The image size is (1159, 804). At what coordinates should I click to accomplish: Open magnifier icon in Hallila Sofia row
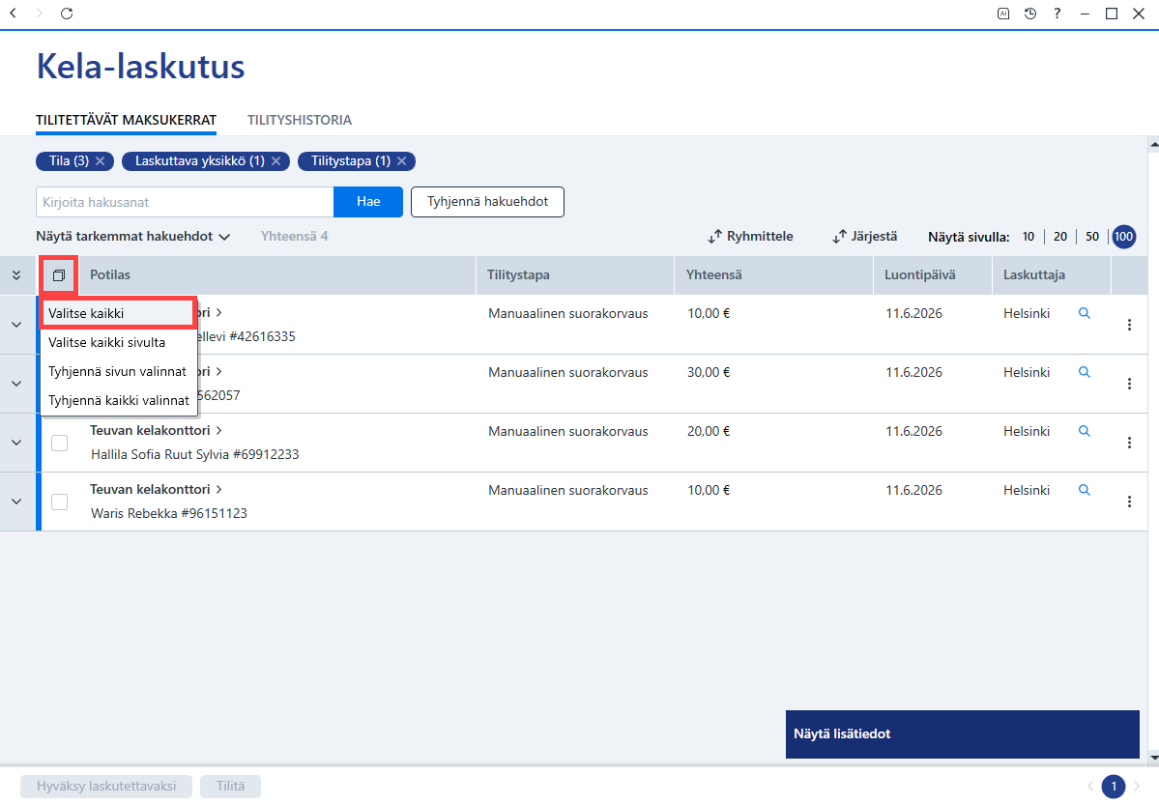1085,432
